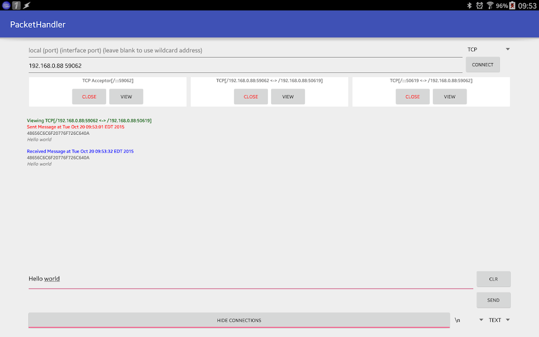Expand the \n line-ending dropdown
The image size is (539, 337).
pyautogui.click(x=468, y=320)
